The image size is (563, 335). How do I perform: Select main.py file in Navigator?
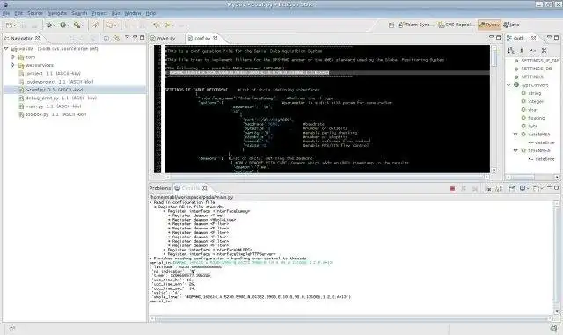point(50,106)
